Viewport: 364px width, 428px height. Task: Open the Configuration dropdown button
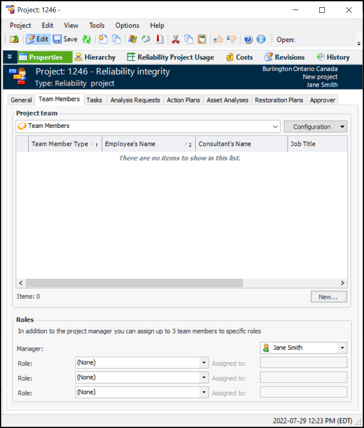pos(315,127)
